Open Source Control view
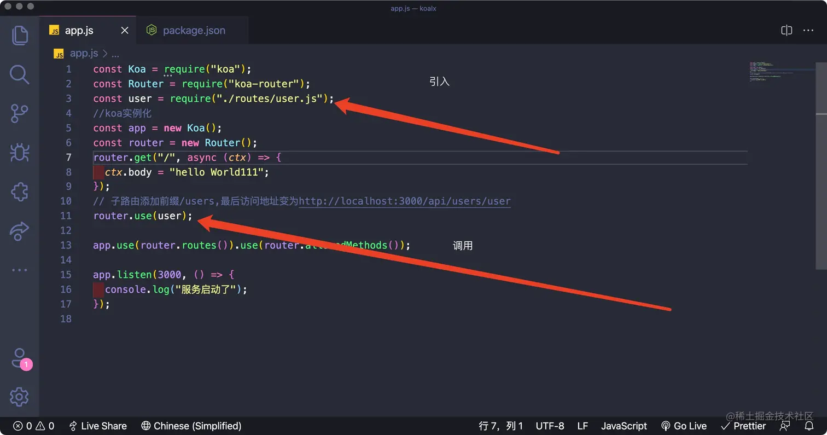The image size is (827, 435). coord(20,113)
